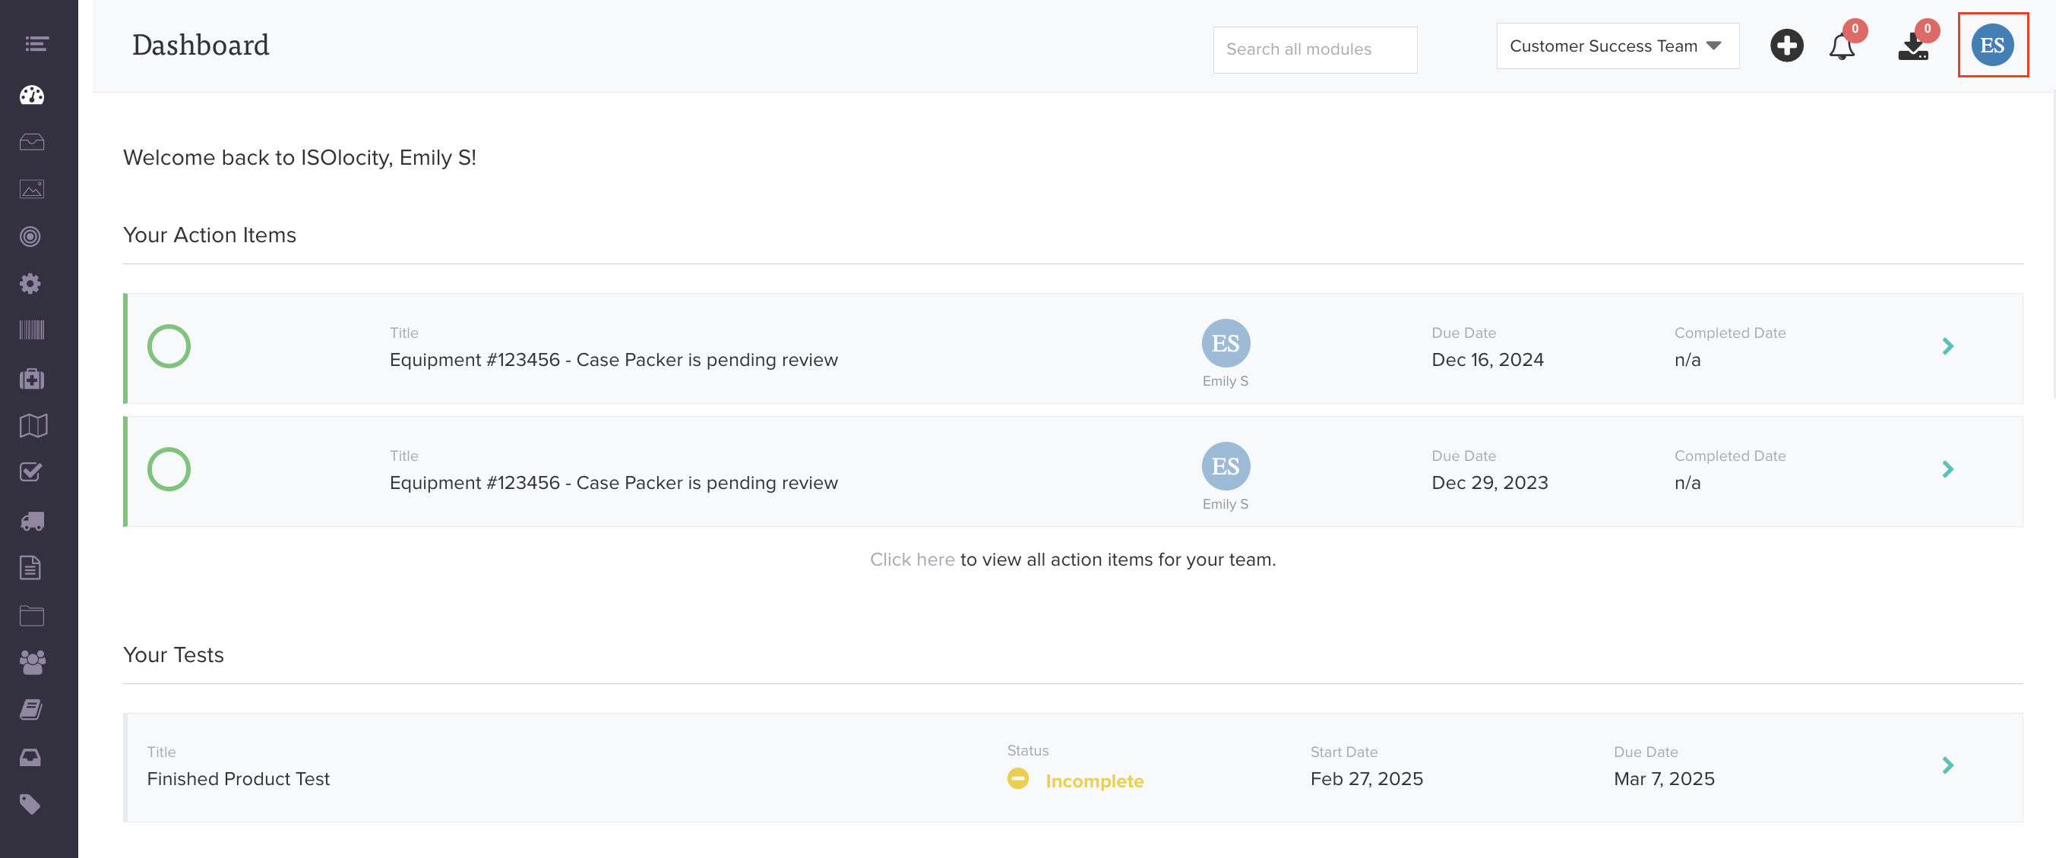2056x858 pixels.
Task: Open Finished Product Test row chevron
Action: point(1947,765)
